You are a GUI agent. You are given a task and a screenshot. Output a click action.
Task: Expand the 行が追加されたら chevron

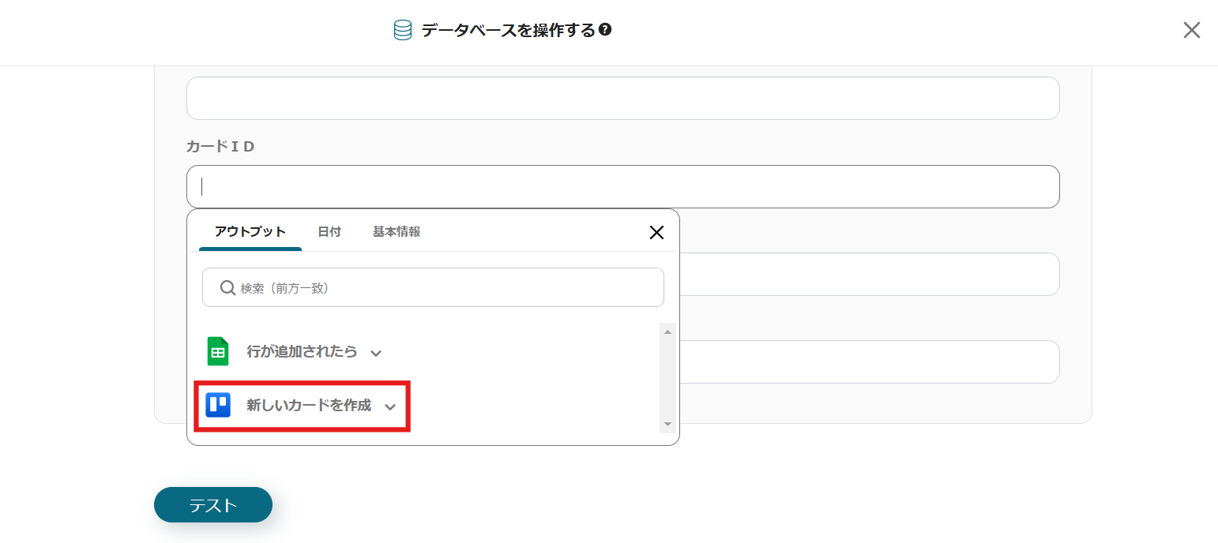(376, 353)
